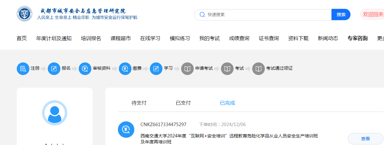Click the 查看 button for the order
Viewport: 384px width, 145px height.
tap(365, 139)
